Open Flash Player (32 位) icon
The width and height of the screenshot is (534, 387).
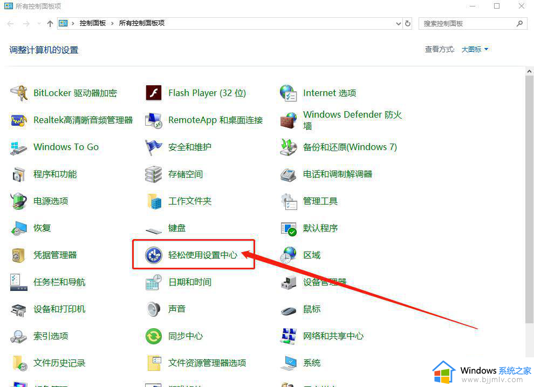pyautogui.click(x=154, y=93)
